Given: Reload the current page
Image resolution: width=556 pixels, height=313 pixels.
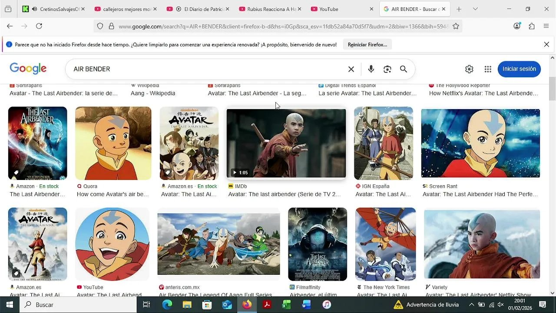Looking at the screenshot, I should tap(39, 26).
